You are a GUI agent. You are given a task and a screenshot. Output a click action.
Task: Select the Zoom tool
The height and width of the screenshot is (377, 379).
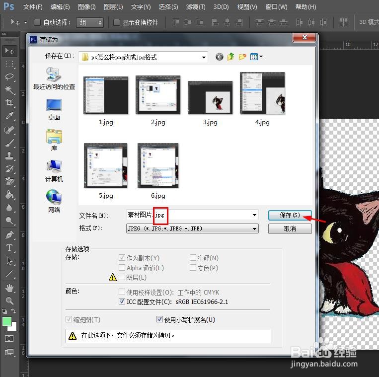click(x=9, y=301)
